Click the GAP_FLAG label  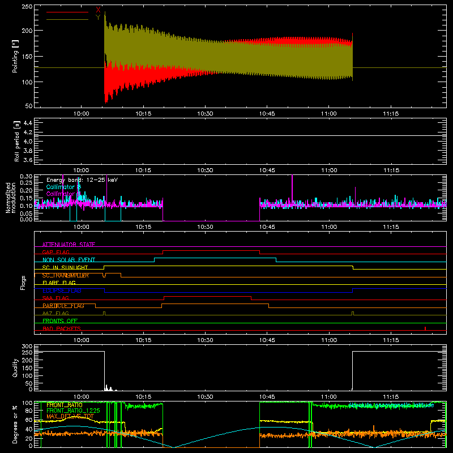(55, 252)
